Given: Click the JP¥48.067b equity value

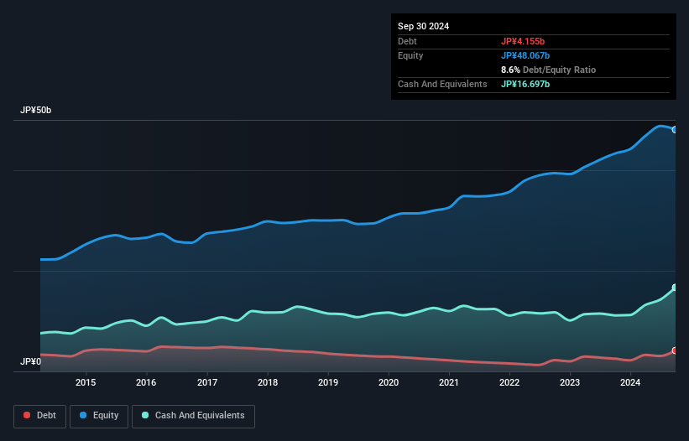Looking at the screenshot, I should tap(525, 55).
